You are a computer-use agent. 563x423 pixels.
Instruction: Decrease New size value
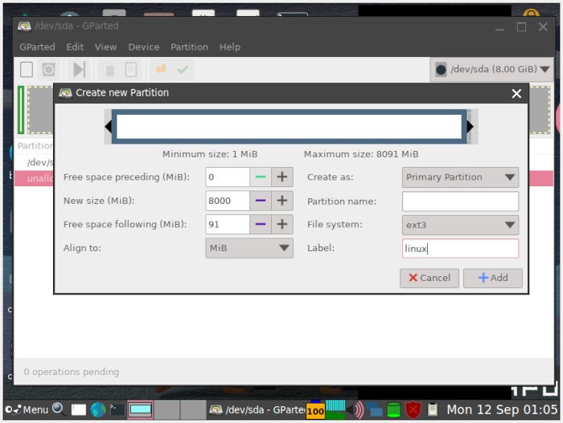(x=261, y=201)
